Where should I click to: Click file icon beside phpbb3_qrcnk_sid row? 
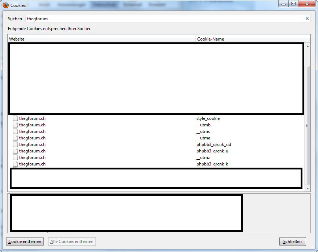(15, 144)
